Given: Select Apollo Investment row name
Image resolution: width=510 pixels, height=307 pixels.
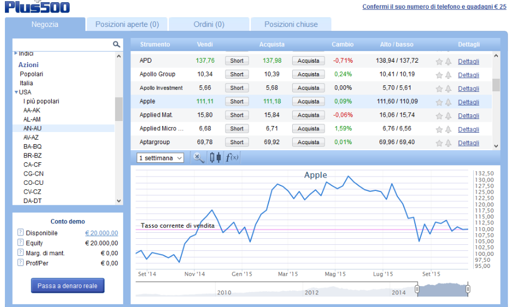Looking at the screenshot, I should coord(161,88).
